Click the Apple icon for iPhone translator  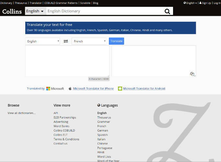tap(70, 88)
